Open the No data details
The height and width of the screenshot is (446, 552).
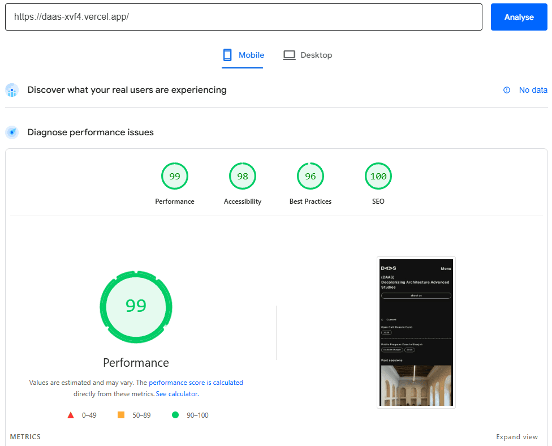pyautogui.click(x=532, y=90)
